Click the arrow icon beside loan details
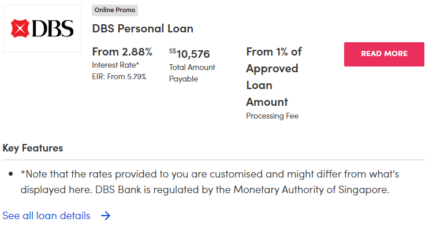The height and width of the screenshot is (233, 429). [105, 216]
